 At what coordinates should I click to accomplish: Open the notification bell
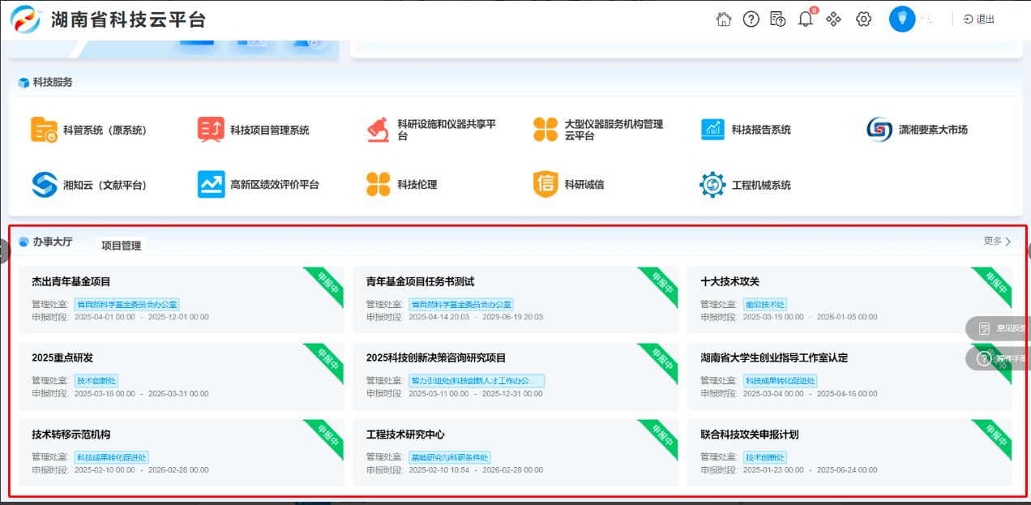point(805,19)
